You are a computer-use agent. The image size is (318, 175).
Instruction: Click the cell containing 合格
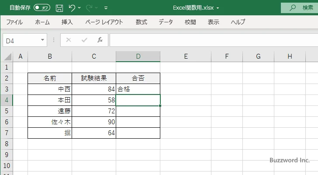pos(138,89)
